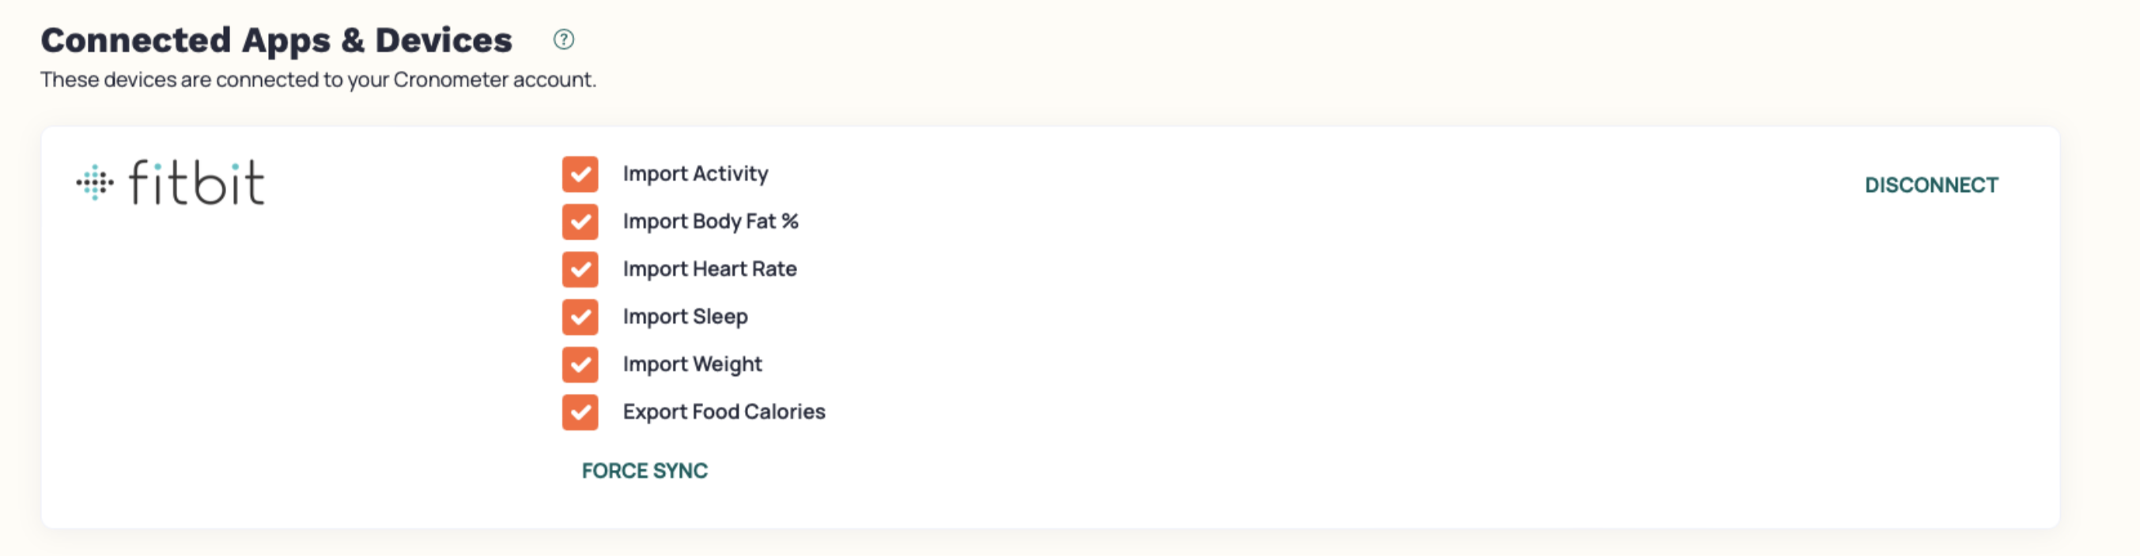Click the help question mark icon

pos(563,39)
